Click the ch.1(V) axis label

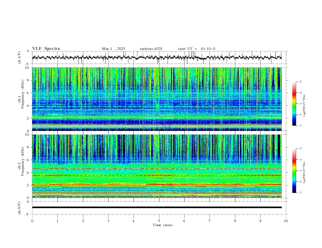click(20, 58)
